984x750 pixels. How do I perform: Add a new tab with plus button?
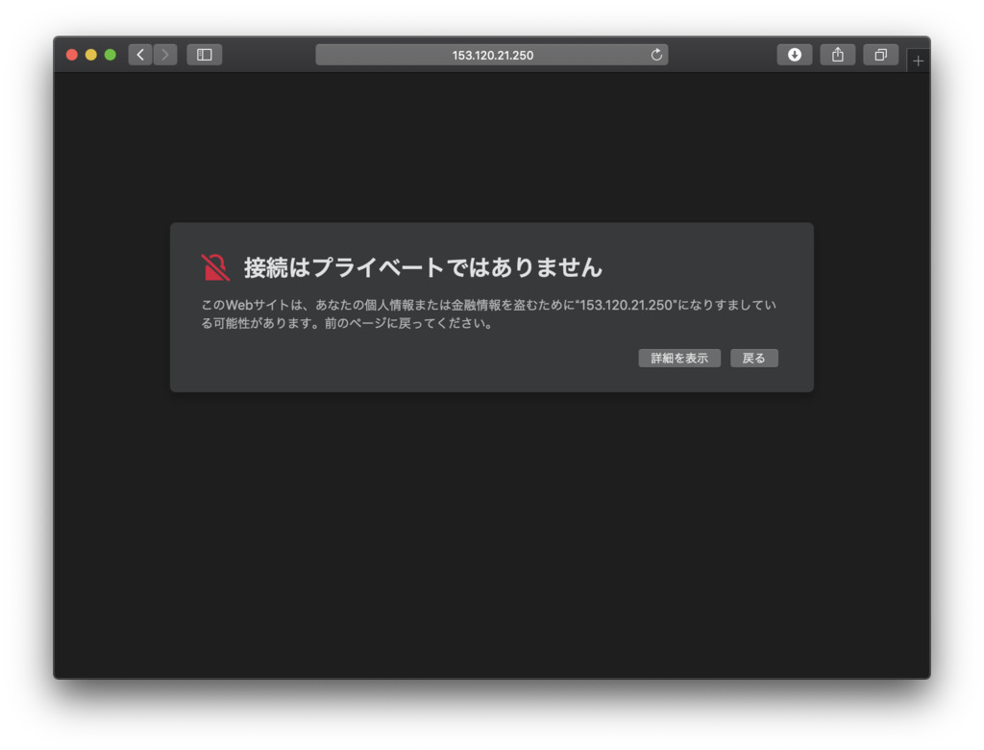[x=918, y=61]
